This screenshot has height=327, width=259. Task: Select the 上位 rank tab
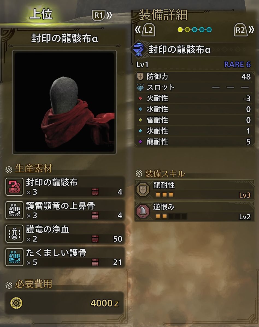(41, 14)
